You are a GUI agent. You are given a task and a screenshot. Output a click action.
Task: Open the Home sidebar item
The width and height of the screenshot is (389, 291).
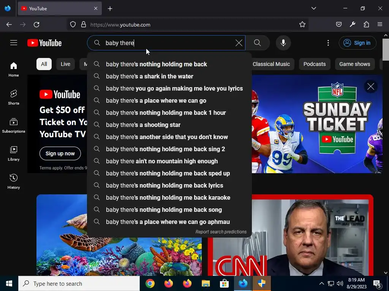click(14, 69)
